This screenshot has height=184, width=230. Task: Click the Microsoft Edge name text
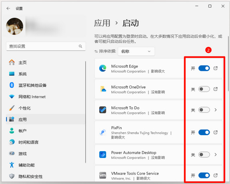(x=124, y=66)
